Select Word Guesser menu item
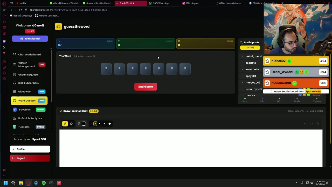The image size is (332, 187). pyautogui.click(x=29, y=101)
